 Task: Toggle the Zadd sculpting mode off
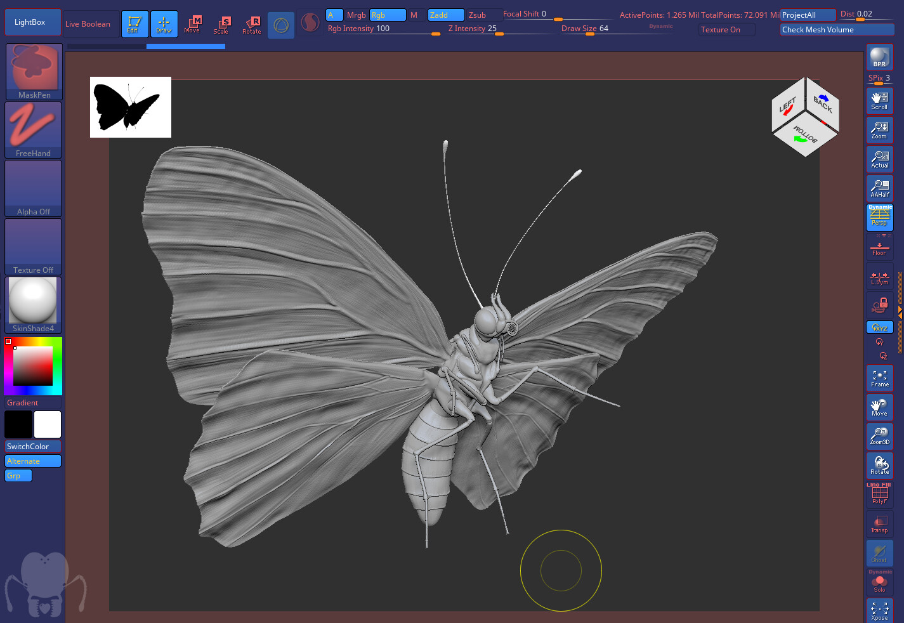[446, 14]
